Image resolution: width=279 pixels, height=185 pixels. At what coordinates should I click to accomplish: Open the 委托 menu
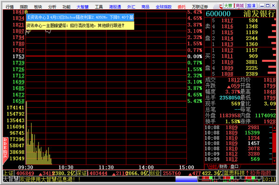182,7
